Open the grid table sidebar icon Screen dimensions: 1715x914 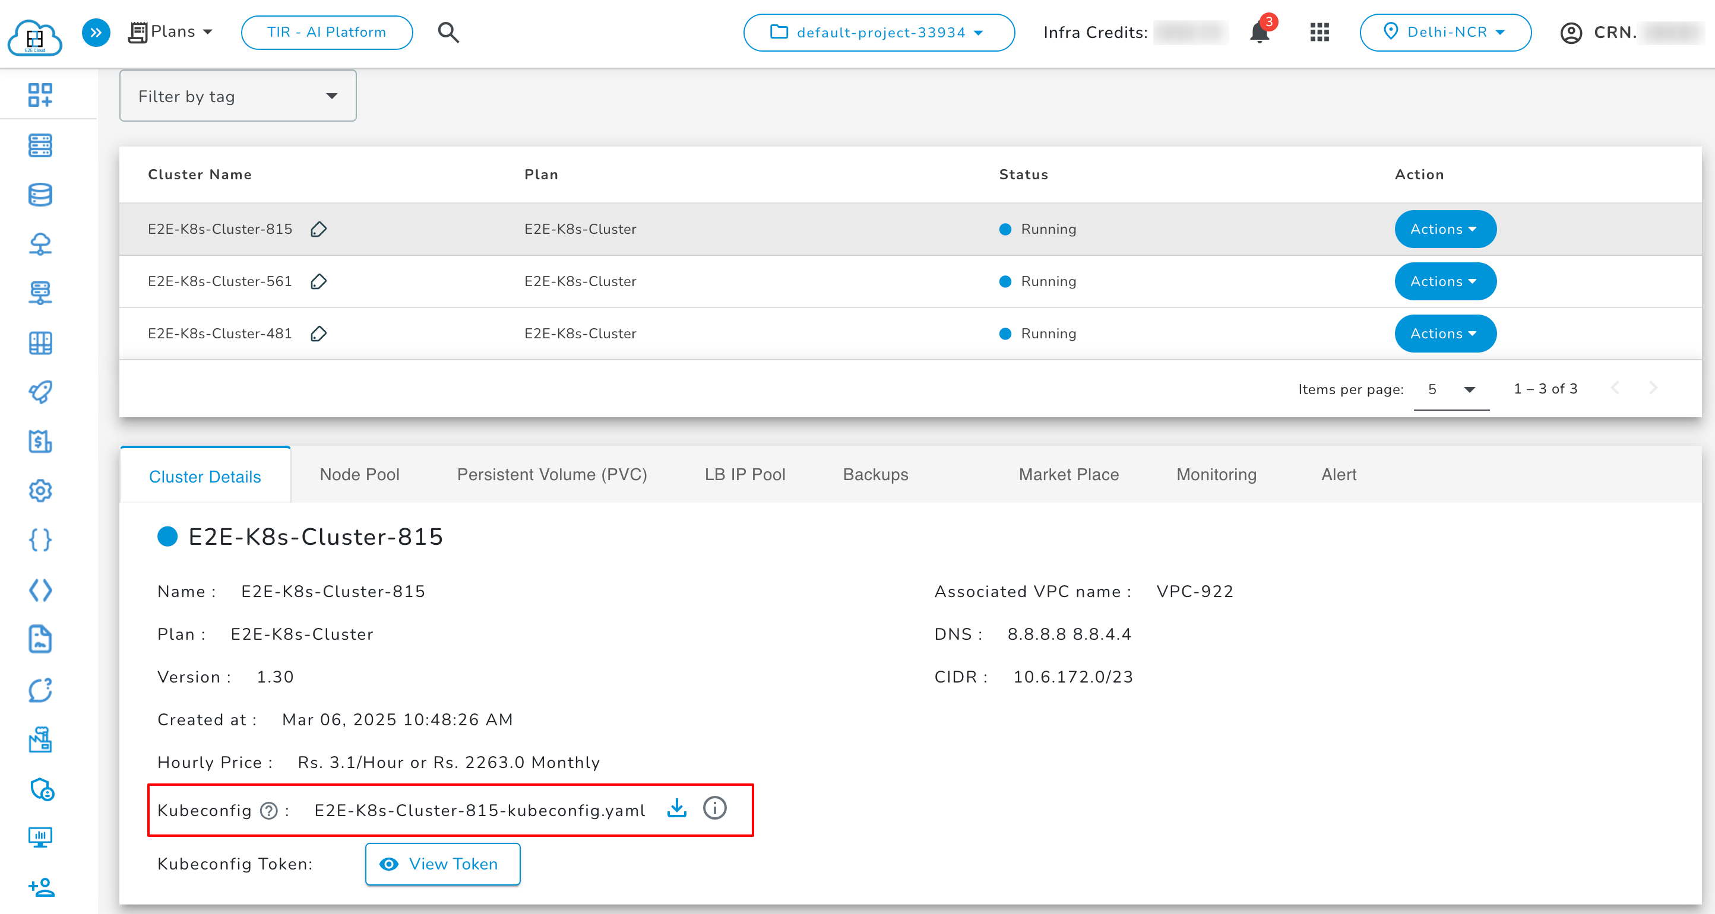[x=40, y=342]
